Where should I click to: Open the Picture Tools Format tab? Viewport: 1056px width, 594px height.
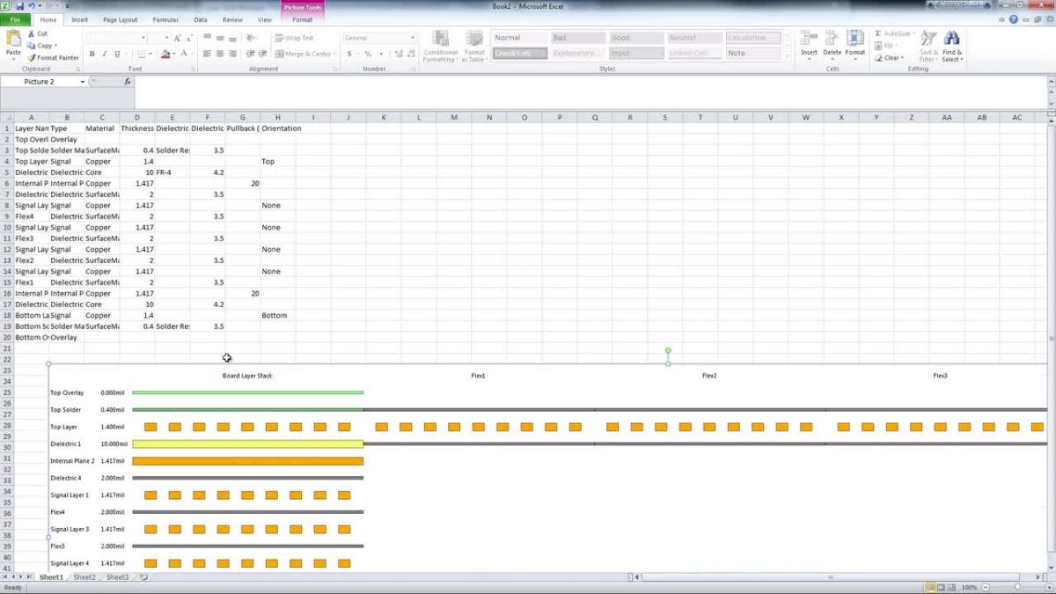tap(302, 19)
